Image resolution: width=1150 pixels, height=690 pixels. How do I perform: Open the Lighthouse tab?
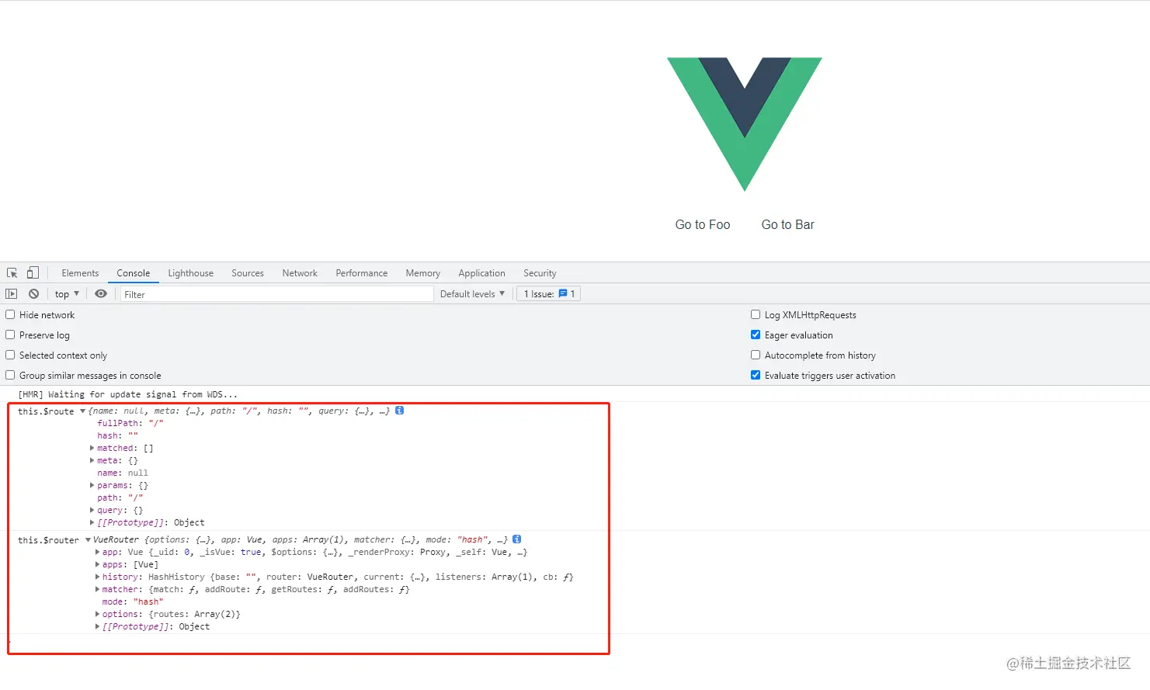tap(190, 273)
